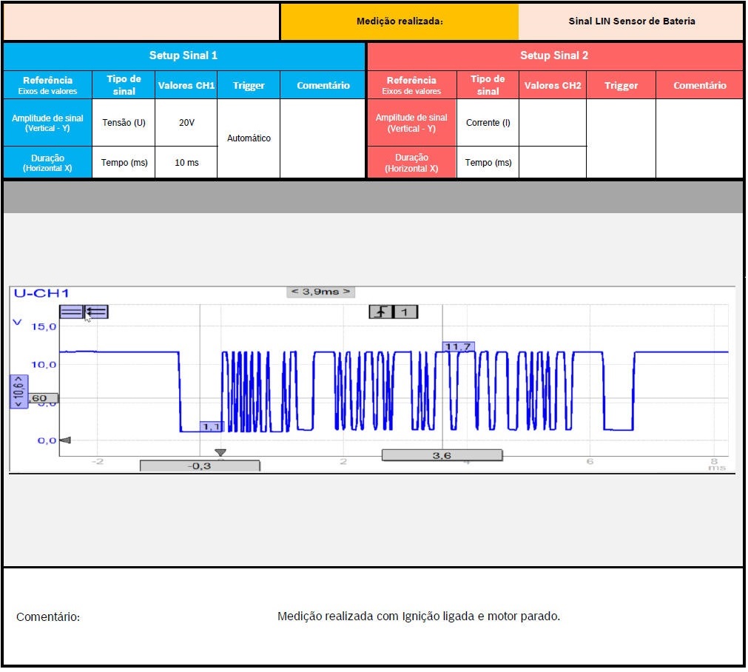Click the 20V Valores CH1 cell
This screenshot has height=672, width=748.
coord(186,122)
